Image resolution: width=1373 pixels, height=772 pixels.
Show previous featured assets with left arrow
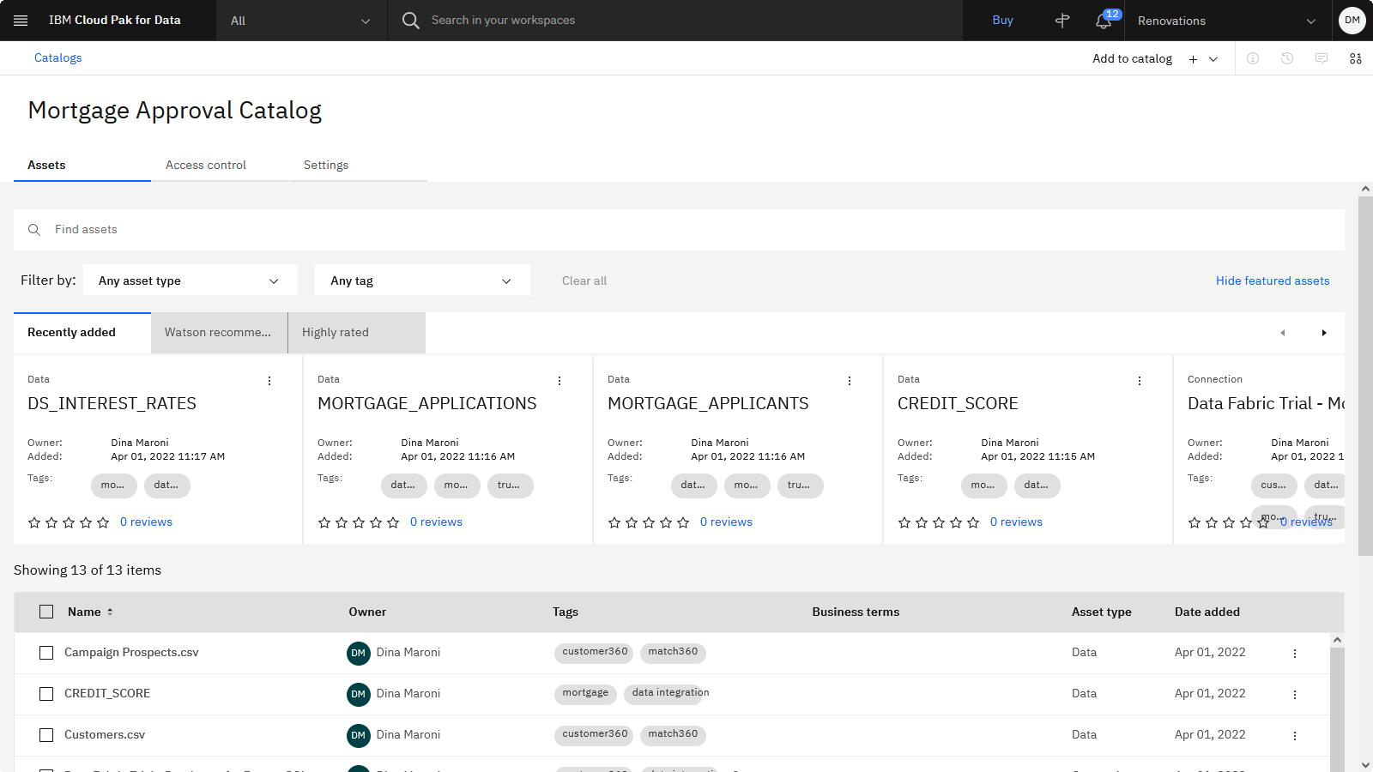tap(1283, 333)
